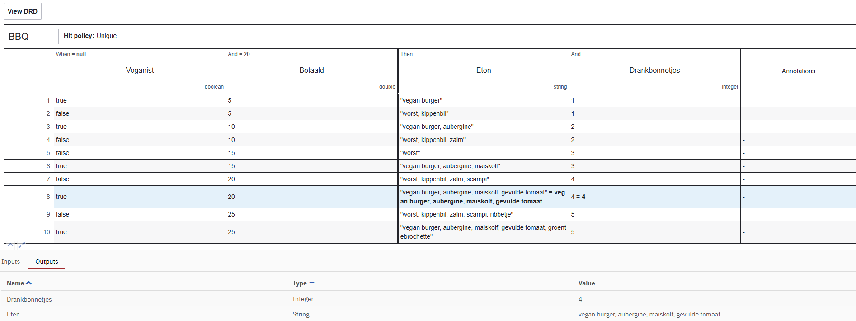
Task: Select highlighted rule row number 8
Action: point(48,197)
